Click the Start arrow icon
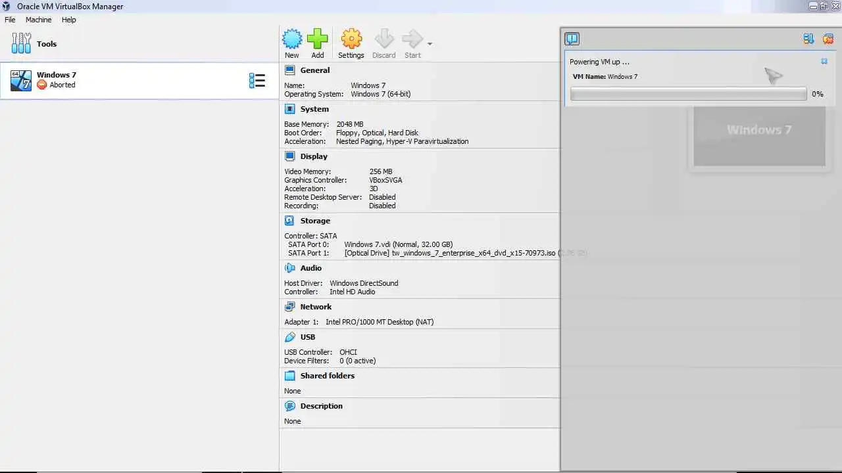 pos(412,39)
